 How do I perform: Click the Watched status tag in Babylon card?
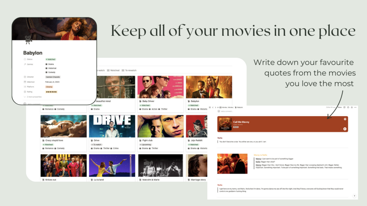[x=50, y=59]
